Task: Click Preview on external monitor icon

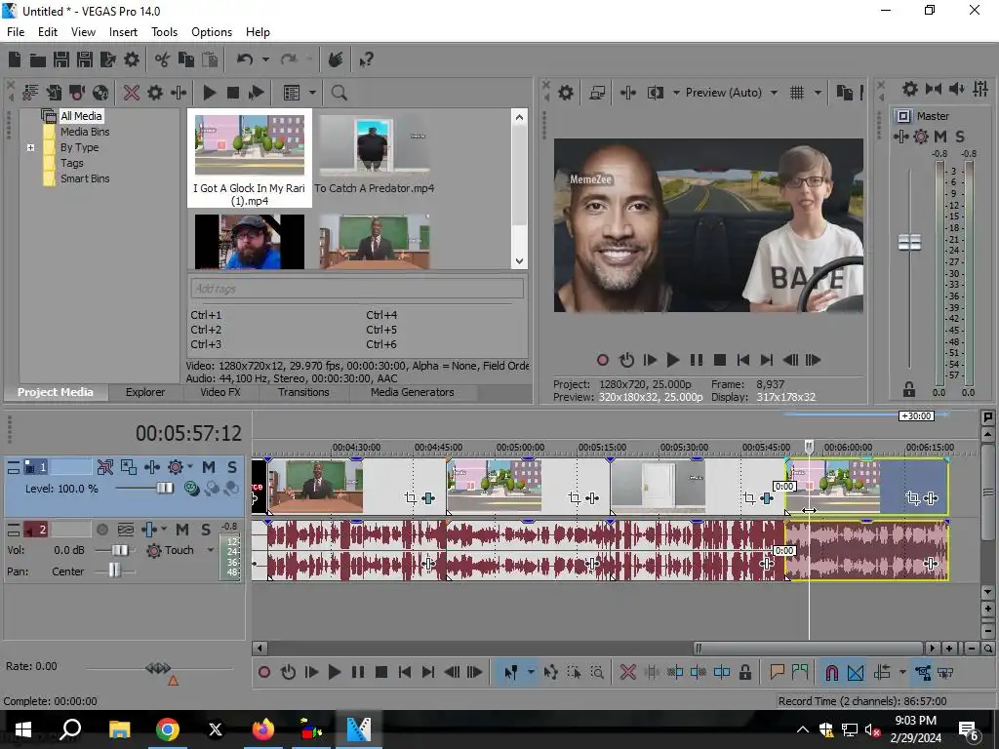Action: (x=597, y=93)
